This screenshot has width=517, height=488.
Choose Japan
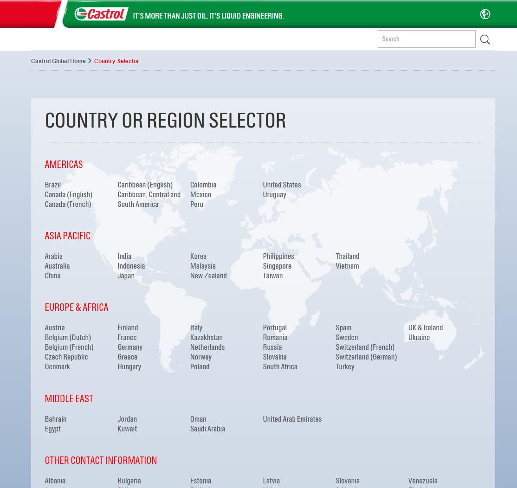coord(126,276)
